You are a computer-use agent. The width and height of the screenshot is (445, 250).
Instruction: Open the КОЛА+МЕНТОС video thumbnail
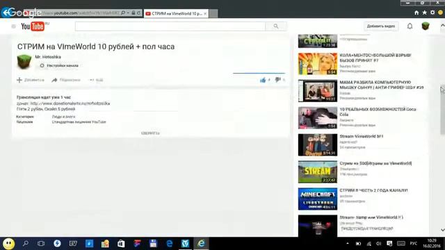(318, 64)
